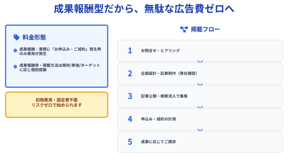Screen dimensions: 289x158
Task: Select step 3 記事公開・検索流入で集客 card
Action: pos(200,96)
